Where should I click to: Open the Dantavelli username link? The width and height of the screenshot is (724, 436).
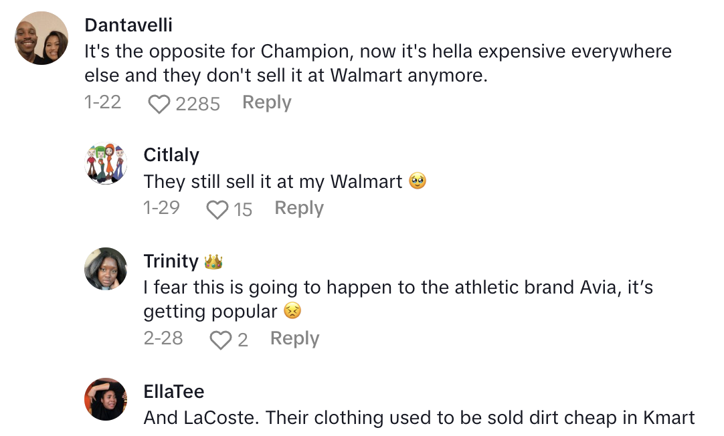coord(128,25)
